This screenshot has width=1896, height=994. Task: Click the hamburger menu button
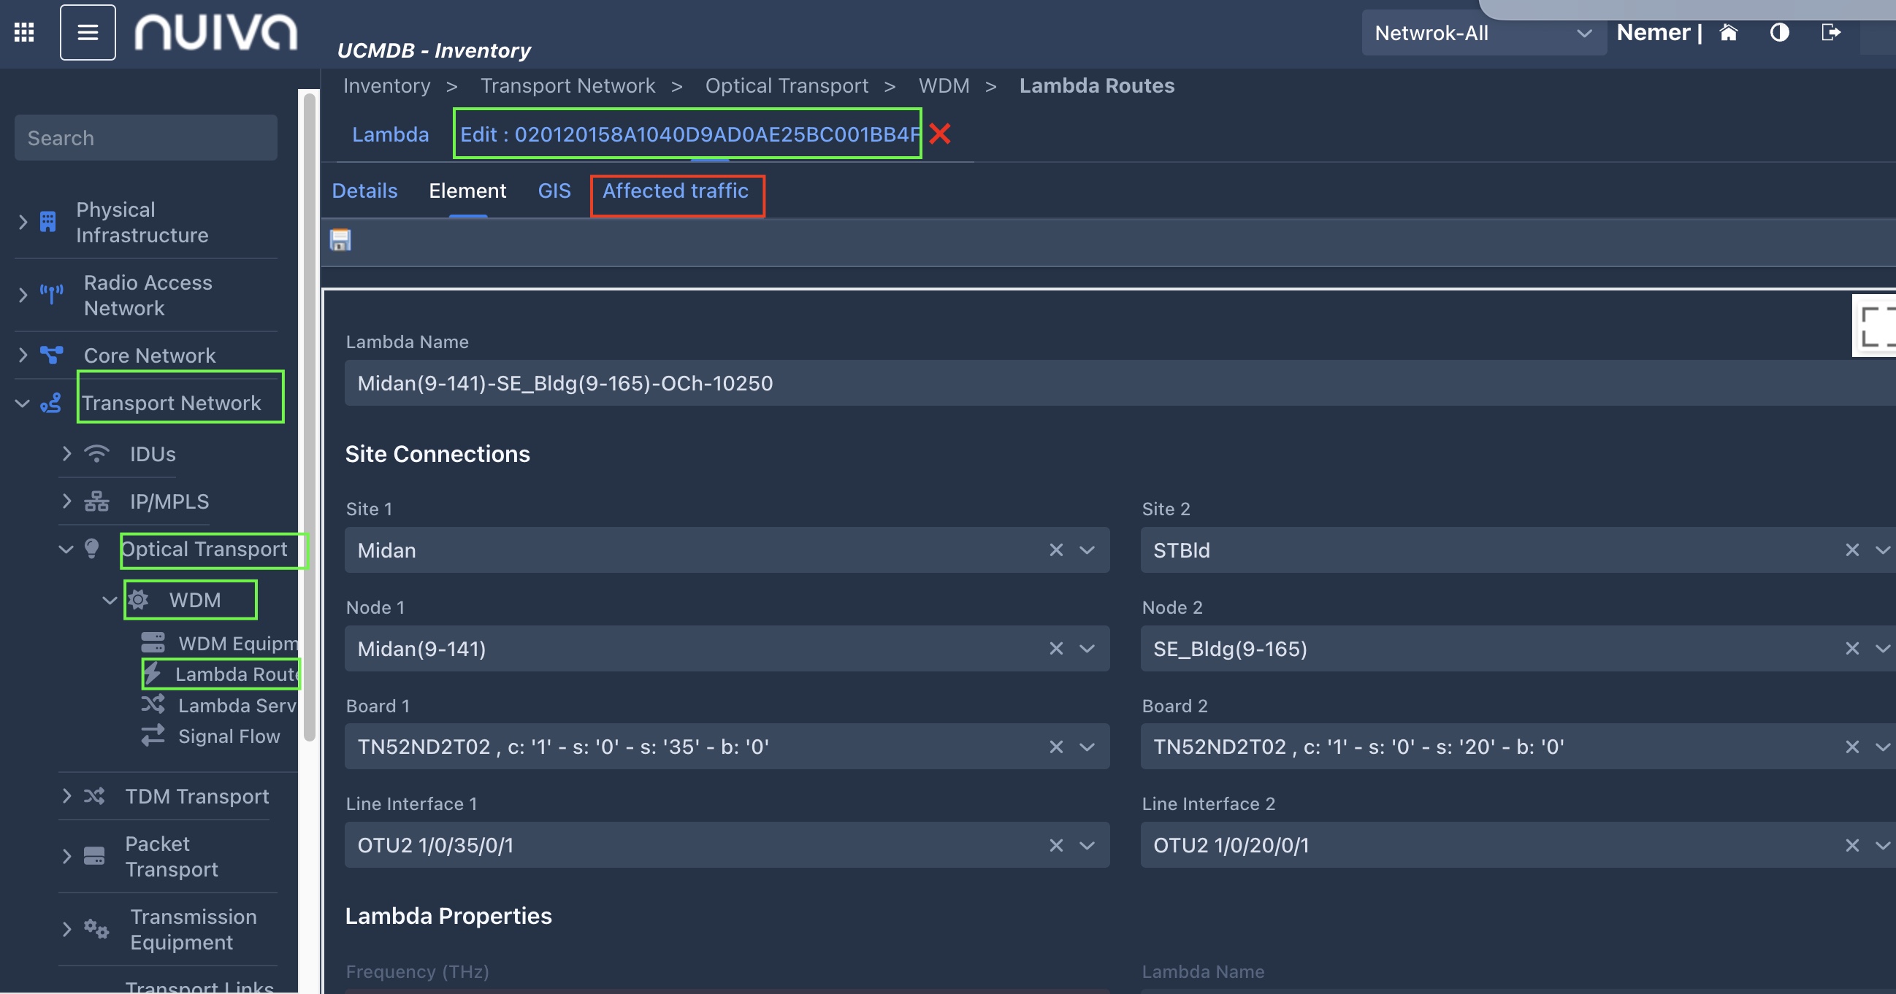click(88, 32)
